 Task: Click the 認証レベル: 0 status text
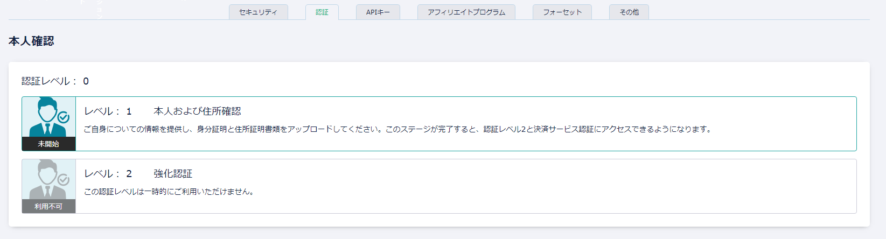[55, 81]
